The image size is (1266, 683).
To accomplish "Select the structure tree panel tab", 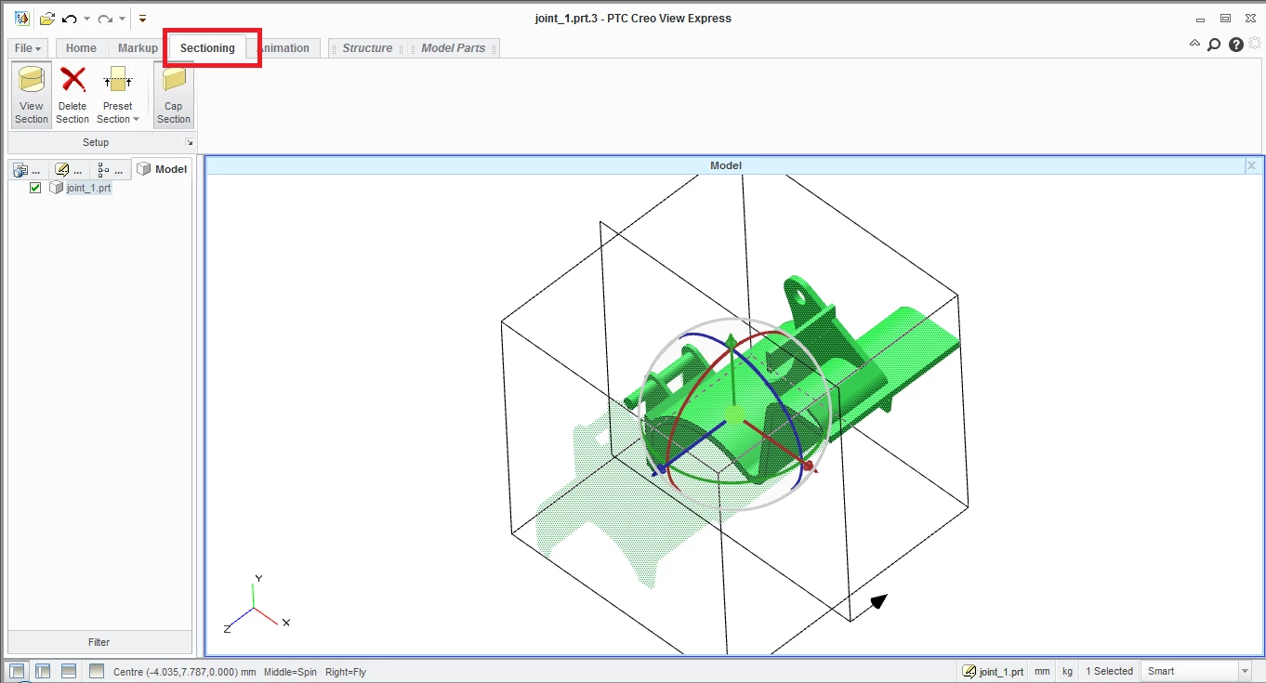I will click(x=110, y=169).
